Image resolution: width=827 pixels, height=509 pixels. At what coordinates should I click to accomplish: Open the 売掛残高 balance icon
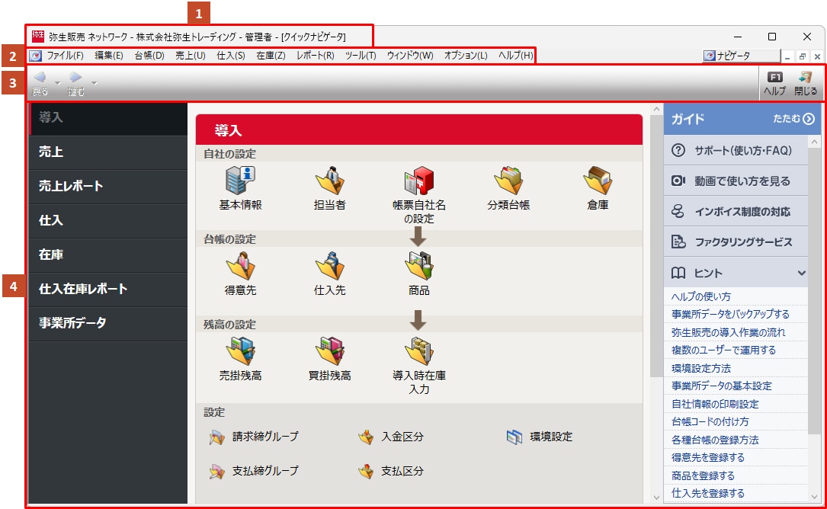[240, 352]
